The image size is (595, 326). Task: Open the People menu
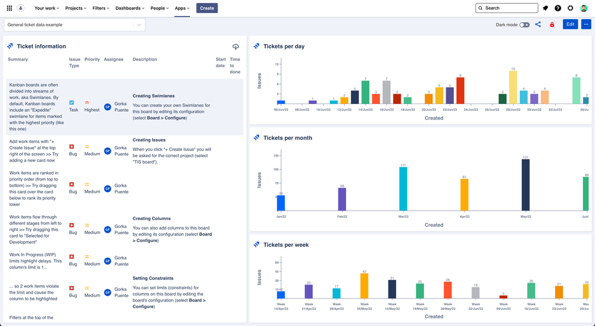click(160, 8)
